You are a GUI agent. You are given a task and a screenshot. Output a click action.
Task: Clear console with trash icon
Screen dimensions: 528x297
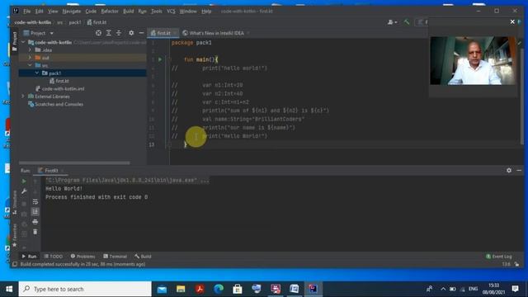click(35, 232)
